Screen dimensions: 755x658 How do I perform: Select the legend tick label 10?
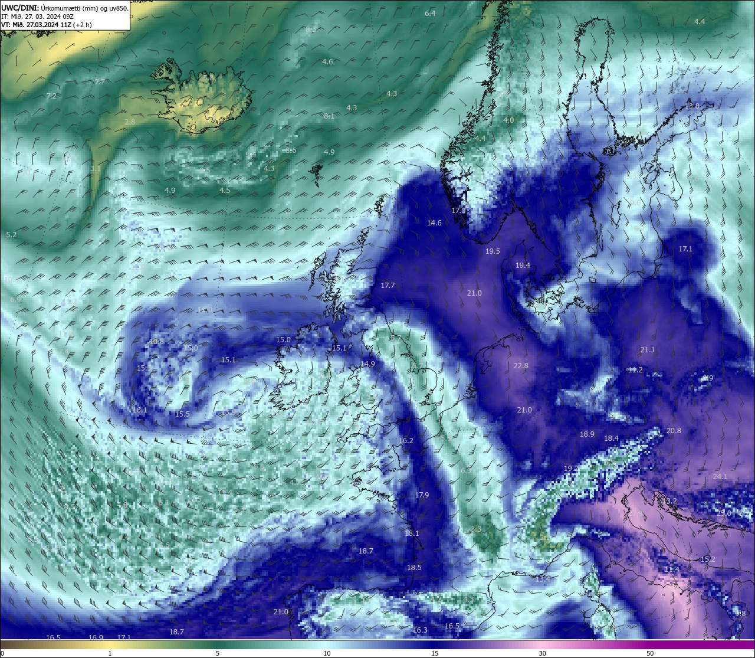coord(327,653)
